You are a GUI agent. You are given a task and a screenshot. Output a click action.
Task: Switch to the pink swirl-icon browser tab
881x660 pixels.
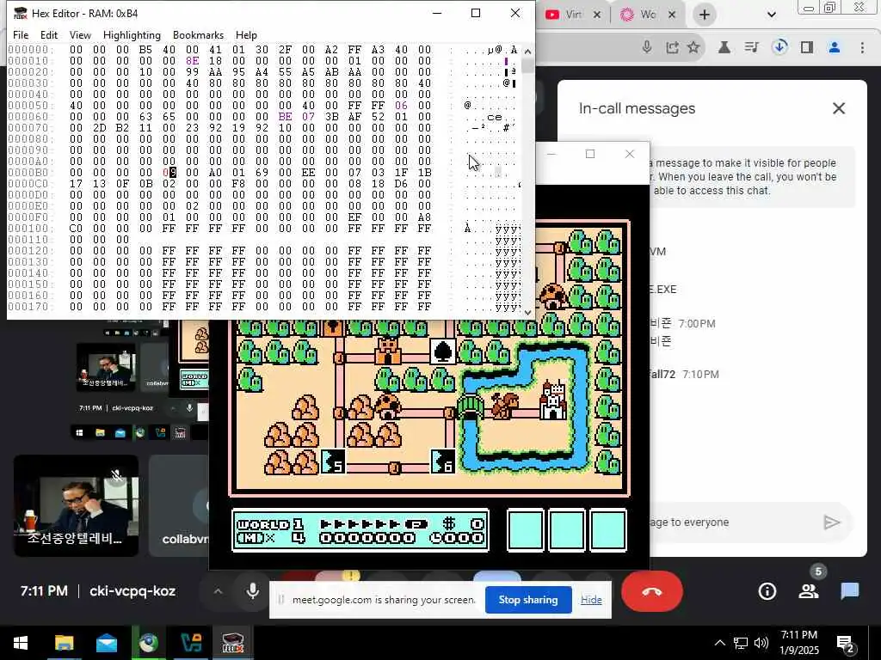click(x=640, y=15)
